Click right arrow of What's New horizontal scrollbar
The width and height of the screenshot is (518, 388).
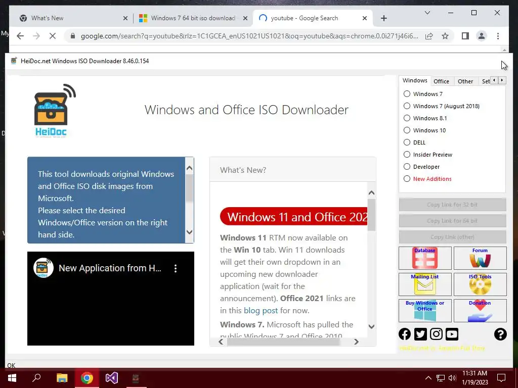click(x=356, y=342)
